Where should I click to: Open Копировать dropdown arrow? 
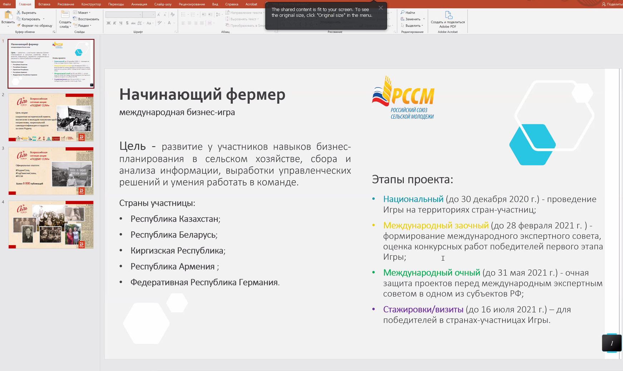click(x=44, y=19)
